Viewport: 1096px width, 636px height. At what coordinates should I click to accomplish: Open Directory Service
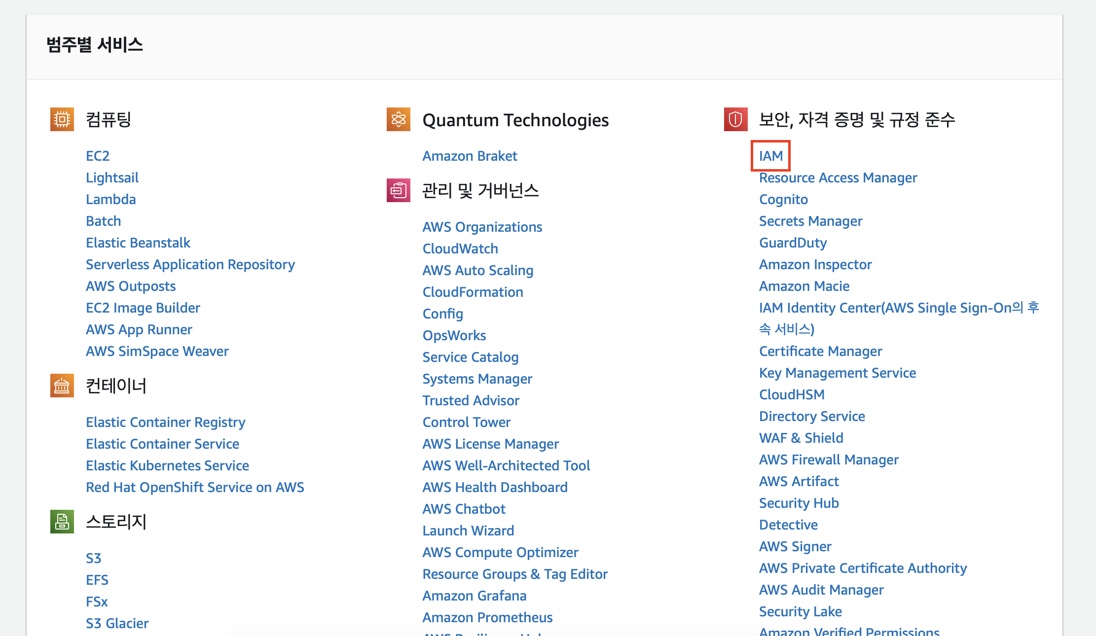tap(812, 417)
